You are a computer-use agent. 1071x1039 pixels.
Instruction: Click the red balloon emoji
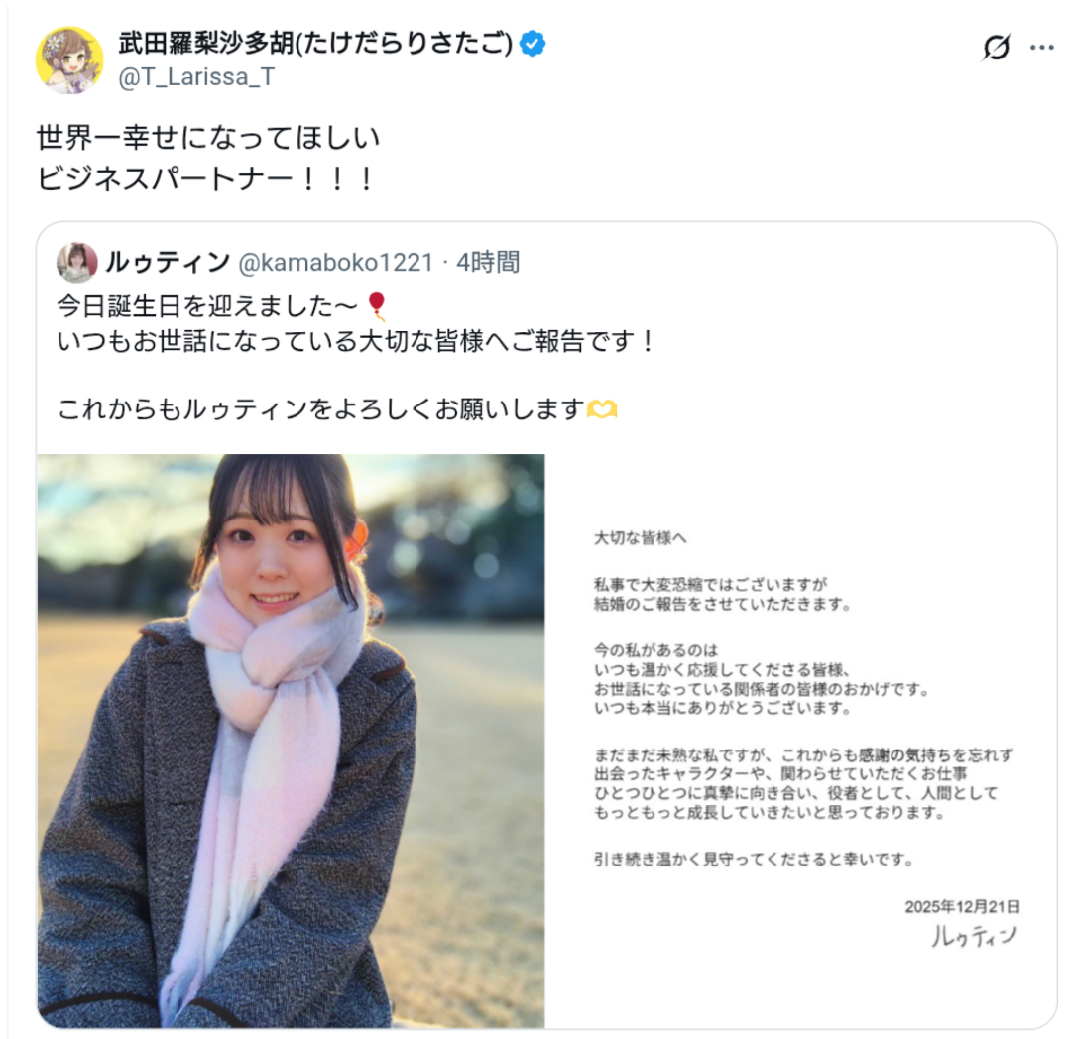click(377, 306)
